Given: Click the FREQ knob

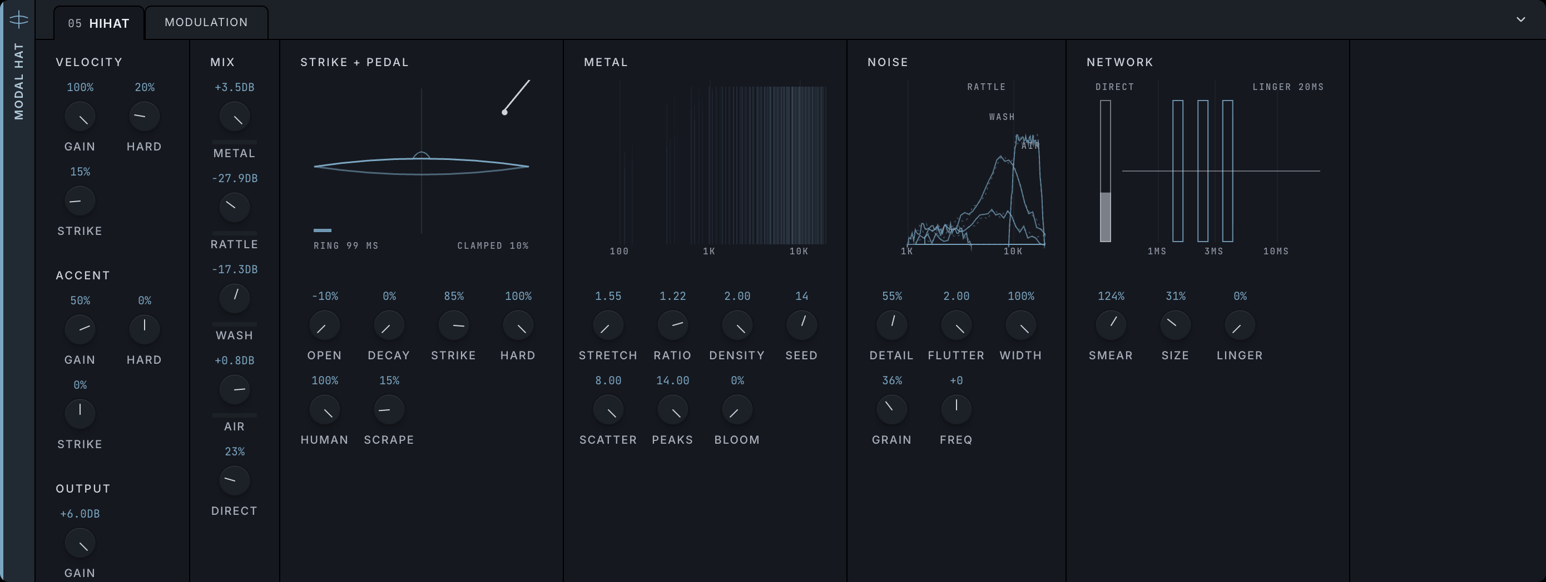Looking at the screenshot, I should tap(956, 410).
